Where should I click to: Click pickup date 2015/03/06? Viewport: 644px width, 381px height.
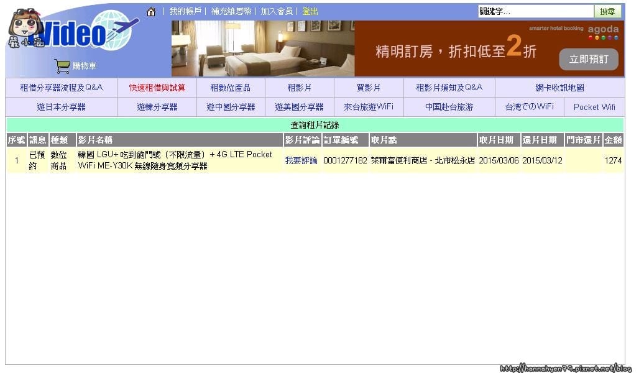[499, 160]
